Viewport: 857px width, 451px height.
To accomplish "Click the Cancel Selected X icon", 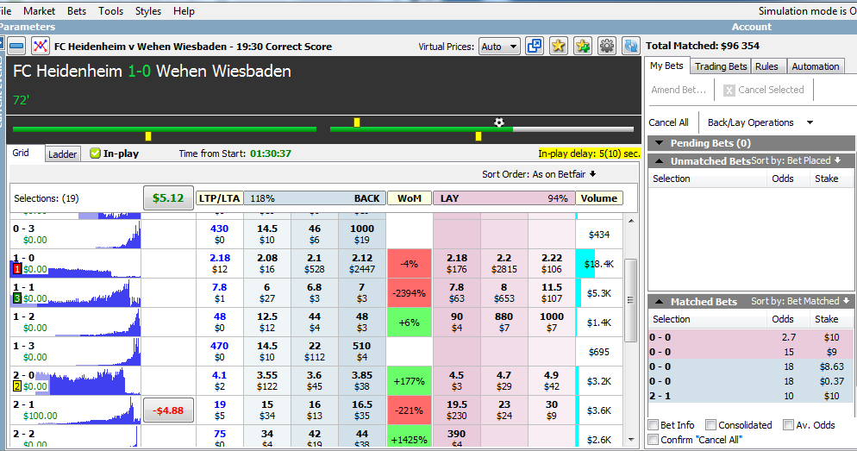I will (729, 91).
